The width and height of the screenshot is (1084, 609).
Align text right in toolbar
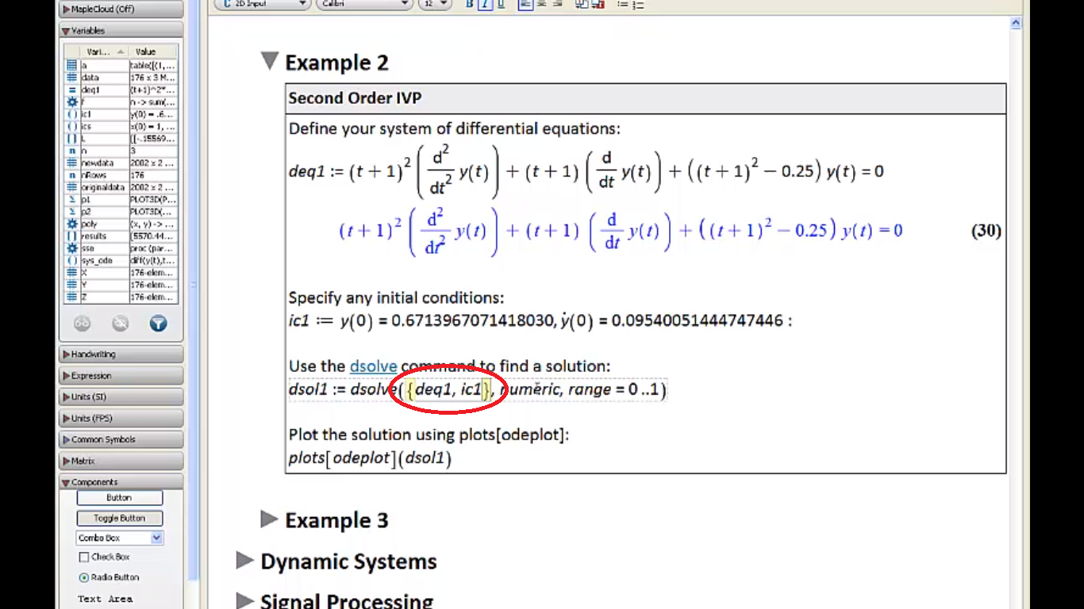click(559, 4)
